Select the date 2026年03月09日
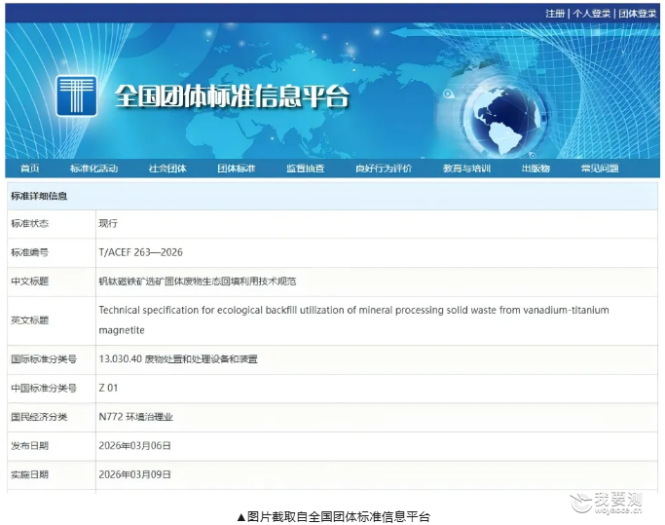The height and width of the screenshot is (525, 665). point(135,475)
